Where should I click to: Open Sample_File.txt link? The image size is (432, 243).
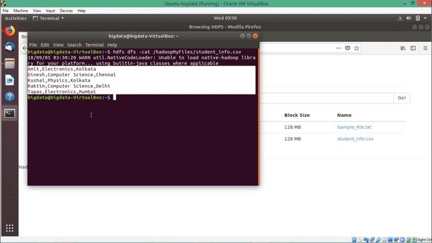coord(354,127)
